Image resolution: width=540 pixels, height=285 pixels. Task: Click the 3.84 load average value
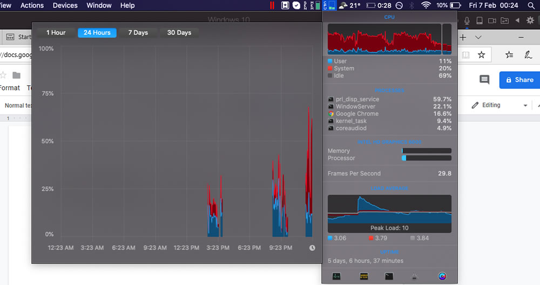(423, 238)
